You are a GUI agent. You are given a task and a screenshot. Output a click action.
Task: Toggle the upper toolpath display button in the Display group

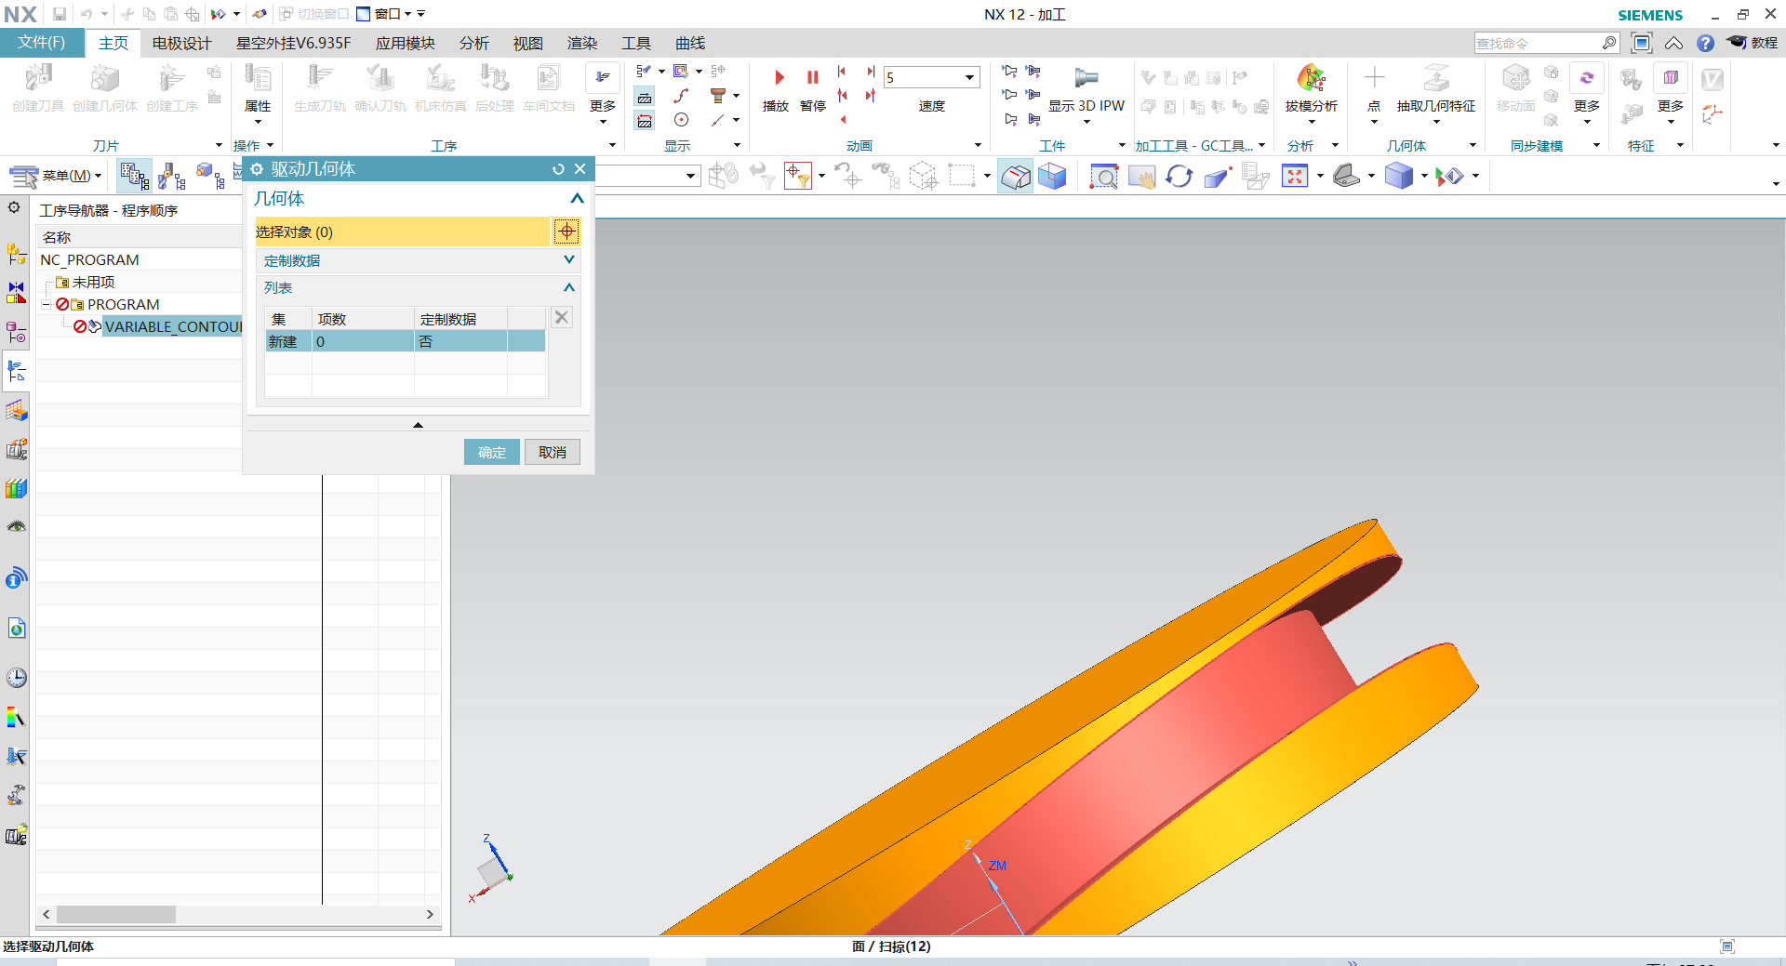[645, 97]
